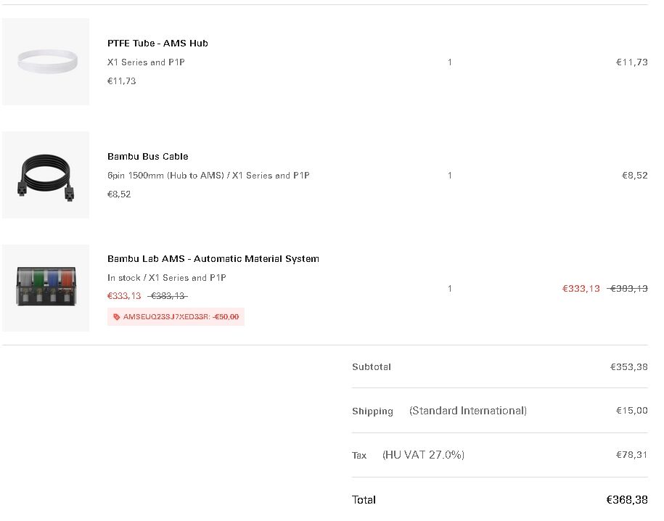The width and height of the screenshot is (664, 521).
Task: Click the PTFE Tube - AMS Hub title
Action: coord(157,44)
